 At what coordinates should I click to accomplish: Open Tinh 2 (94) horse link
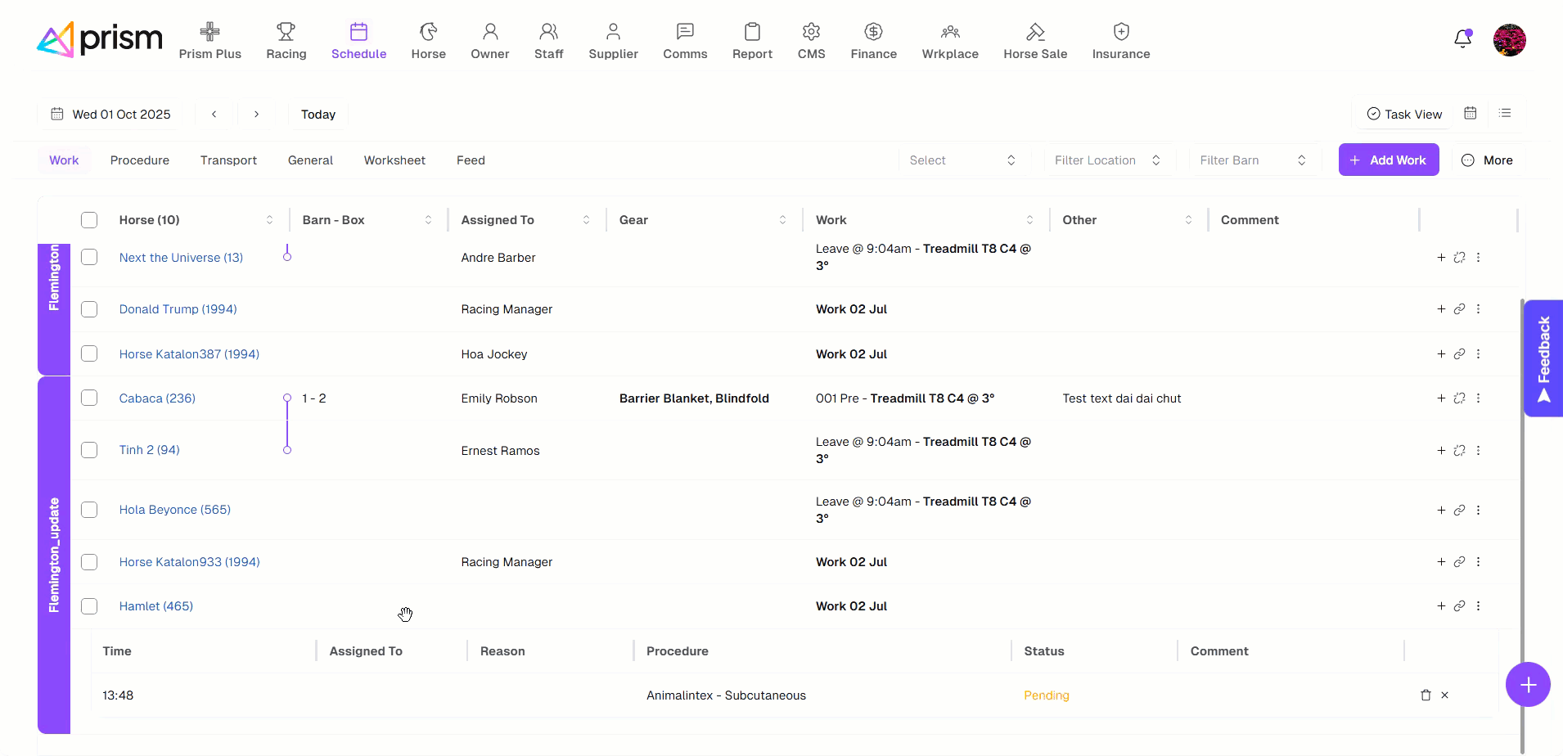(149, 450)
